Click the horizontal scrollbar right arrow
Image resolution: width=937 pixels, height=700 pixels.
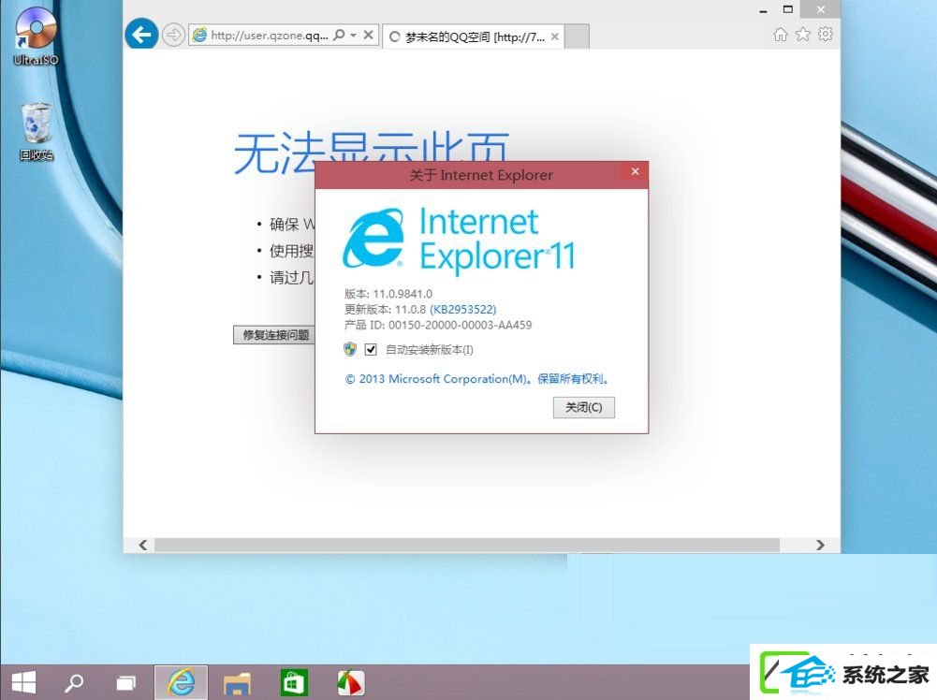tap(820, 545)
